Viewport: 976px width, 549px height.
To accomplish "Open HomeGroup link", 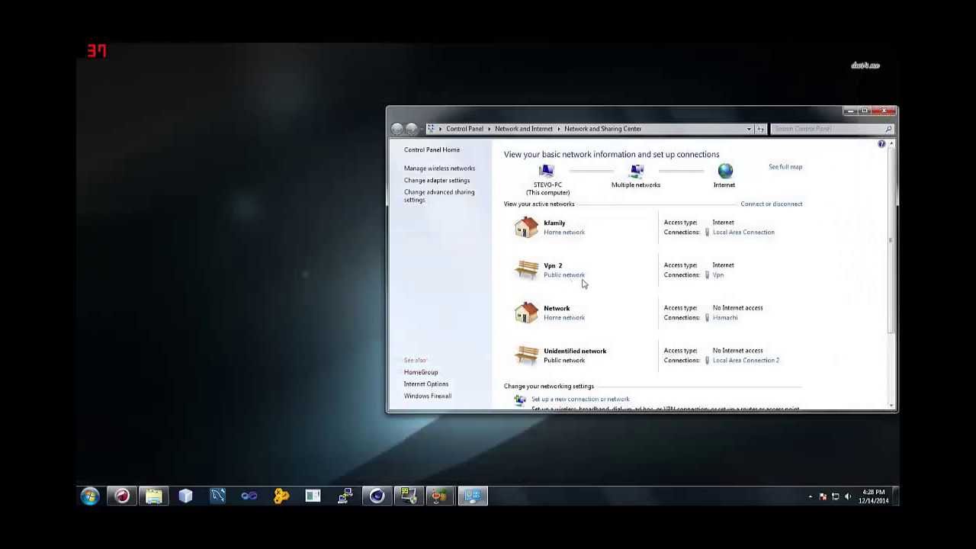I will pos(421,373).
